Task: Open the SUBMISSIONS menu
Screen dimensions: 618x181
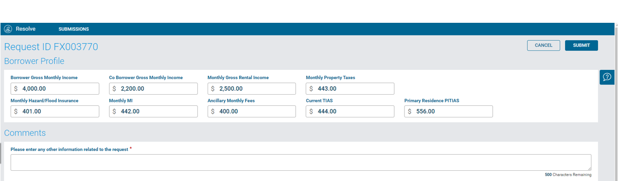Action: point(74,29)
